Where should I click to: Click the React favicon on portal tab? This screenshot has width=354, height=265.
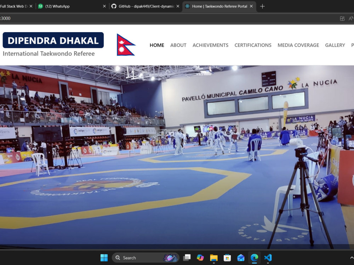point(187,6)
